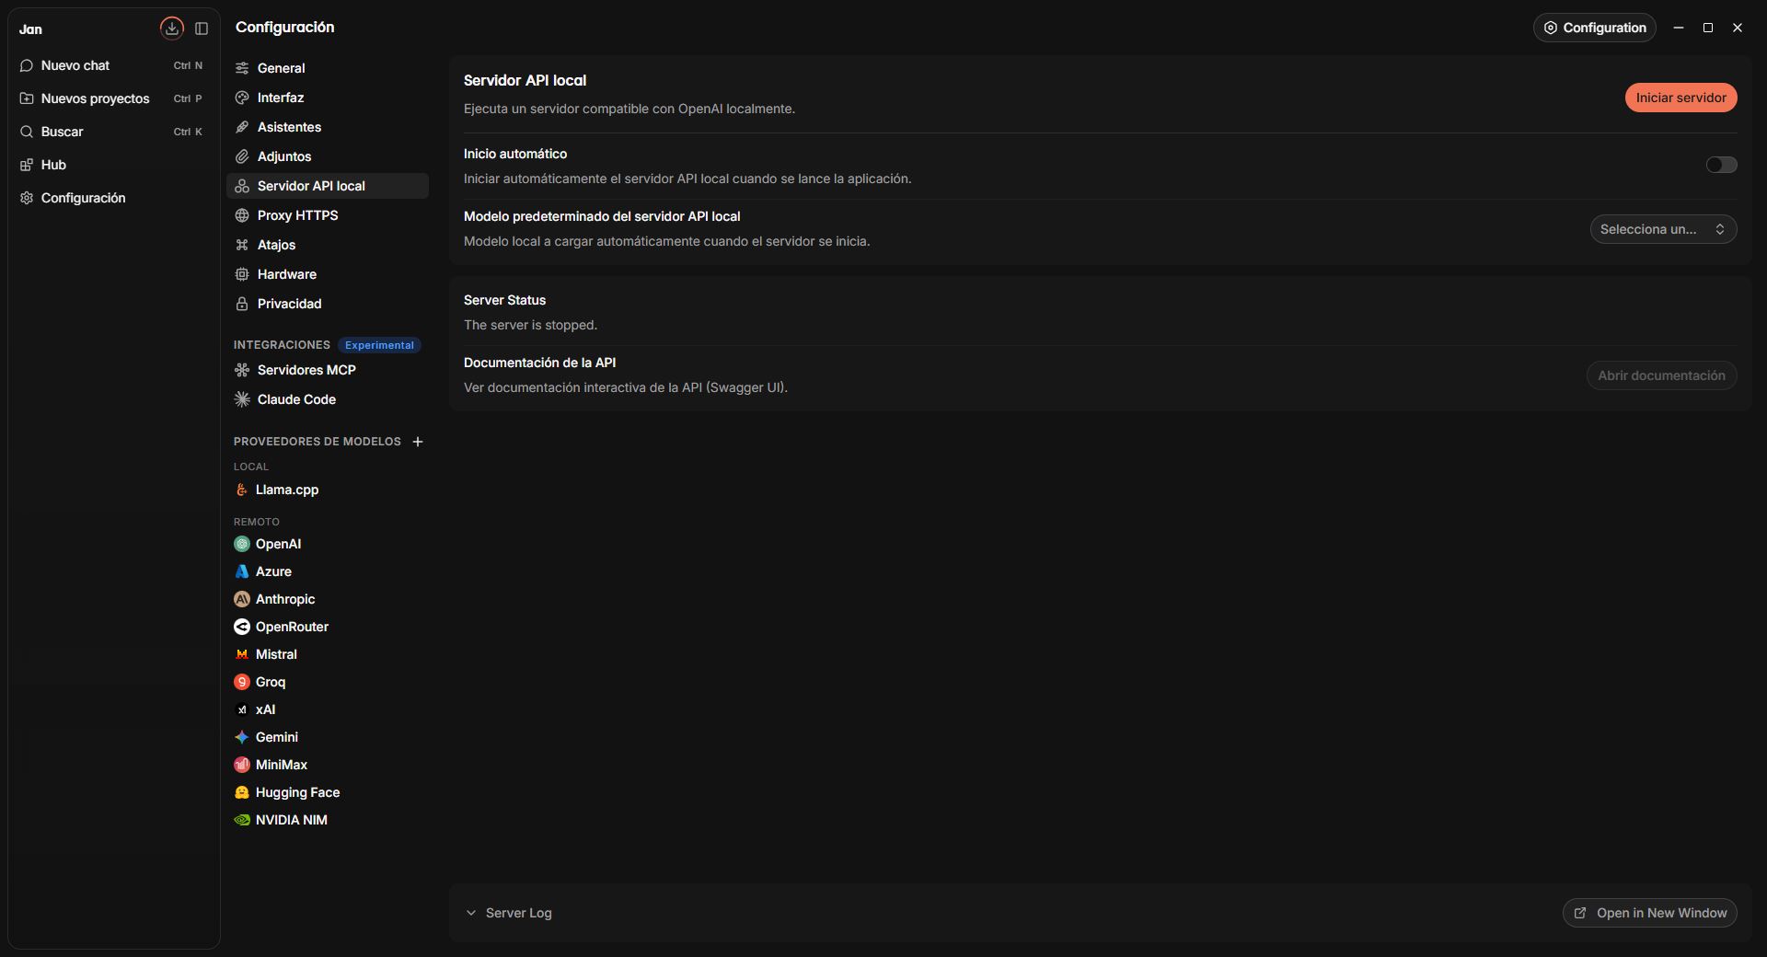The height and width of the screenshot is (957, 1767).
Task: Open the Configuration dropdown at top right
Action: pyautogui.click(x=1594, y=28)
